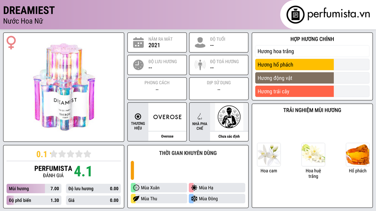This screenshot has width=376, height=211.
Task: Click the calendar icon beside Năm ra mắt
Action: click(138, 42)
